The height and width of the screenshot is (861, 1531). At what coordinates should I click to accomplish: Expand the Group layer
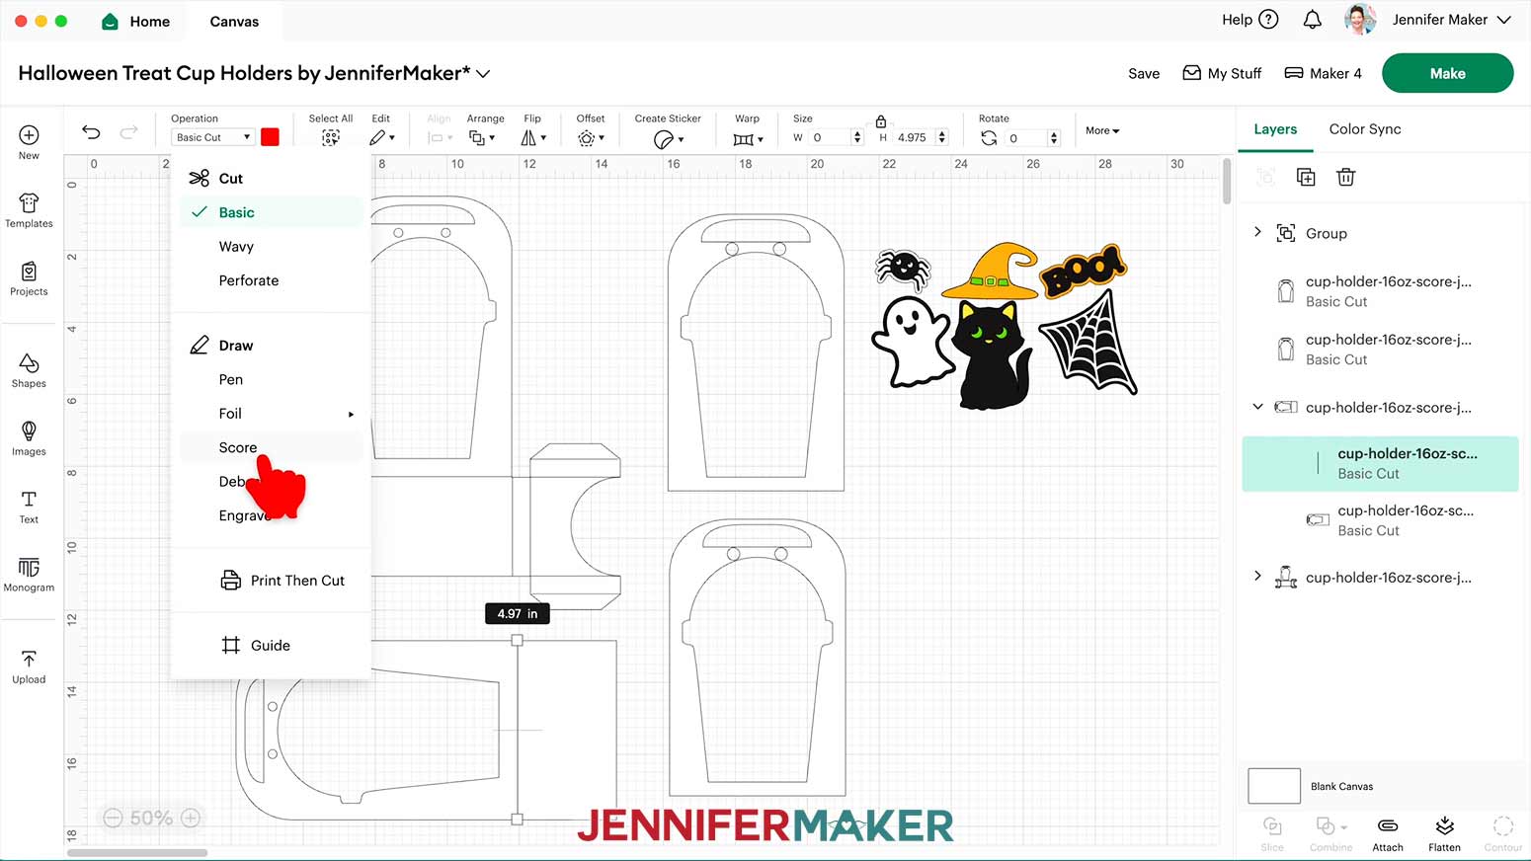1257,232
